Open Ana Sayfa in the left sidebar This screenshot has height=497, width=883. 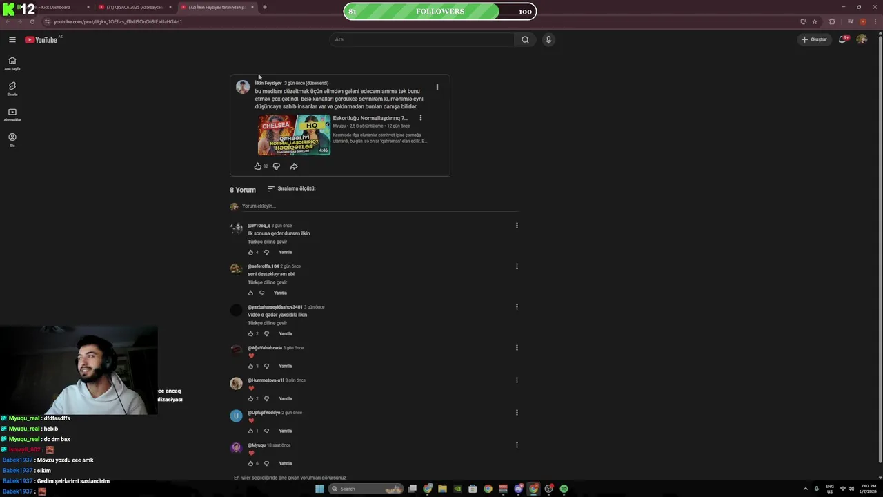click(x=12, y=63)
